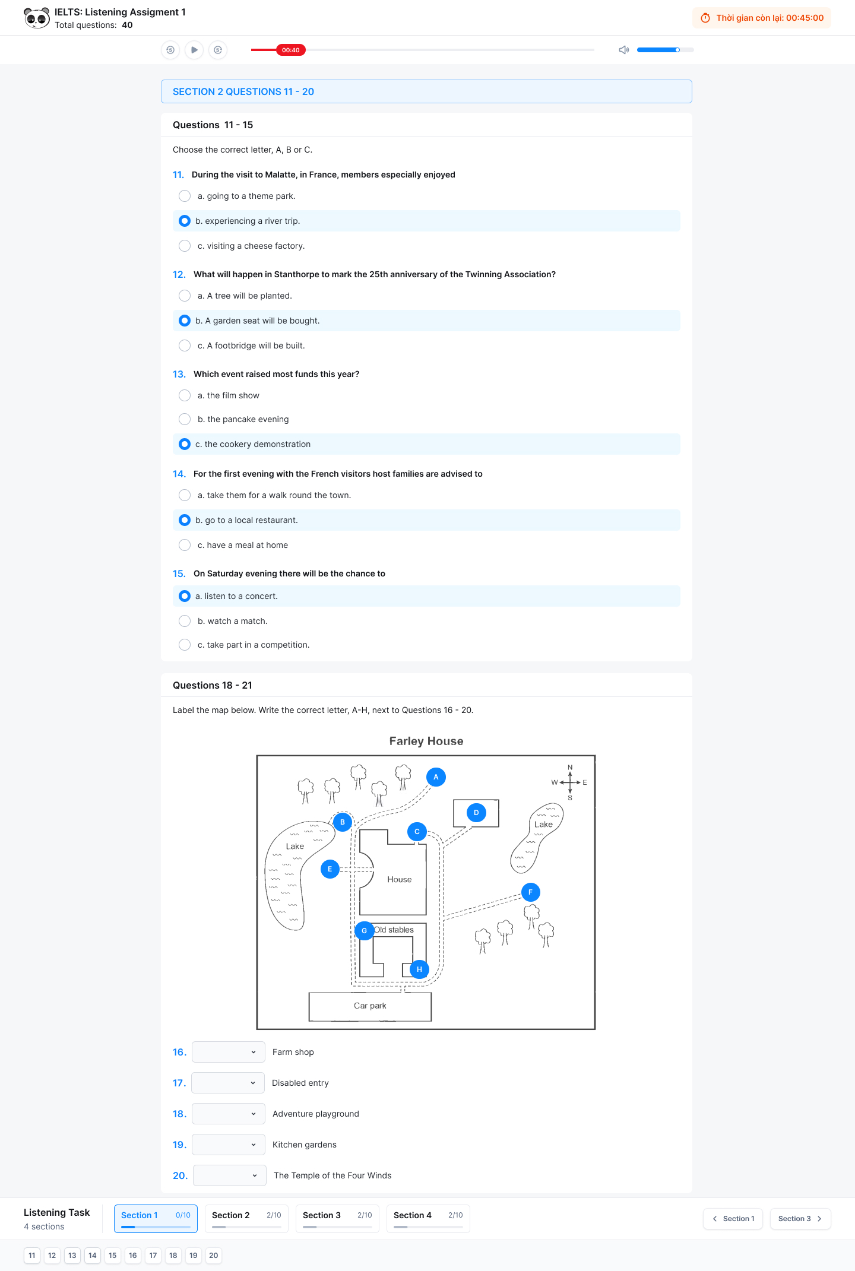Go to next Section 3 button

tap(800, 1219)
